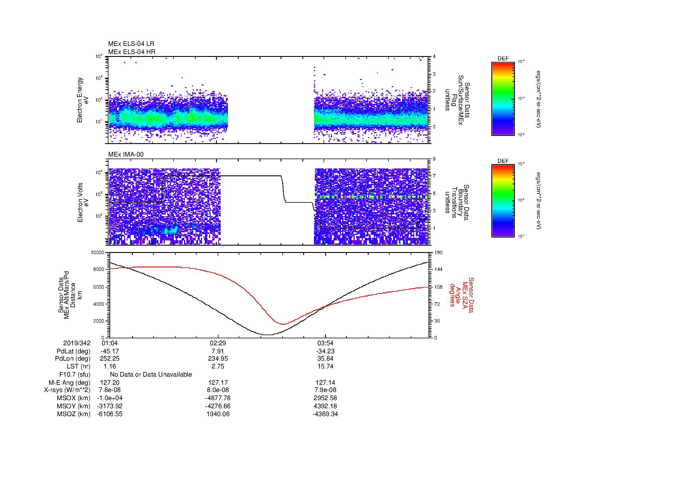Click the 'MSOY (km)' row label
This screenshot has width=680, height=480.
[74, 406]
